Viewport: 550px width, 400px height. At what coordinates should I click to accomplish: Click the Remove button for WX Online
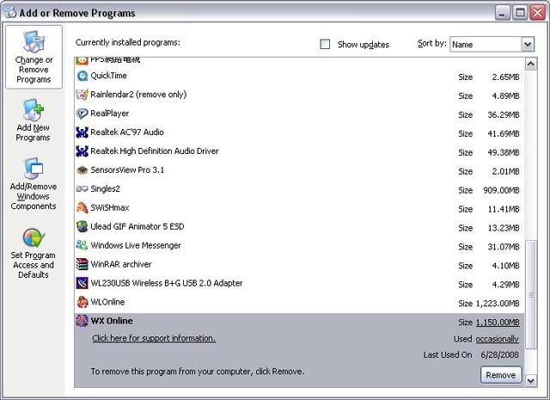pos(501,375)
